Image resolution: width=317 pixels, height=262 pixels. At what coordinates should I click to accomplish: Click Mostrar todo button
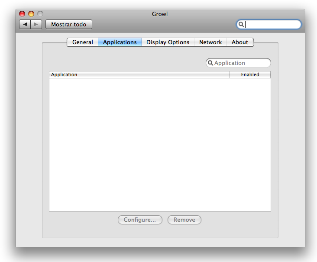(69, 24)
